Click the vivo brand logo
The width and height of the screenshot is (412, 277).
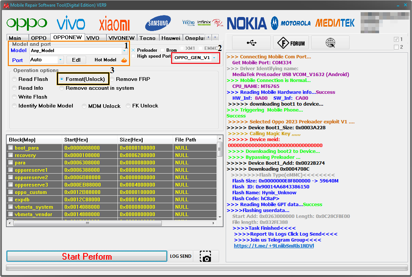pos(71,23)
